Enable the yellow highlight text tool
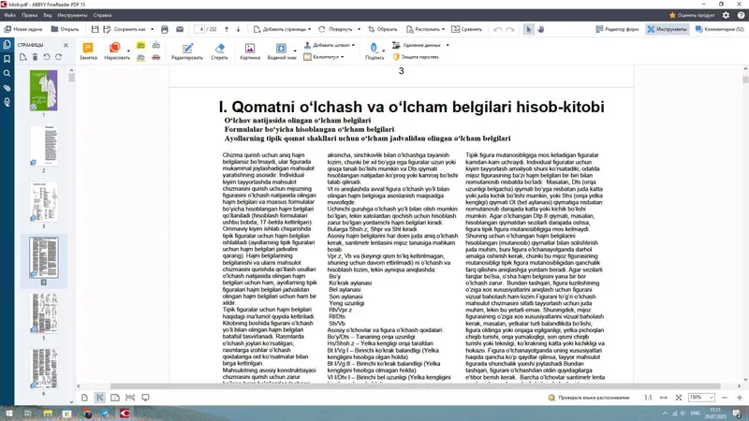The width and height of the screenshot is (749, 421). pyautogui.click(x=140, y=45)
